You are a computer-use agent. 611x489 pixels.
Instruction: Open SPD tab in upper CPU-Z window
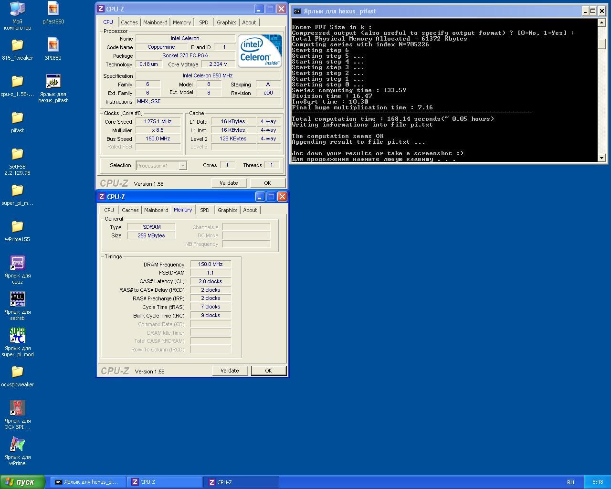(204, 22)
